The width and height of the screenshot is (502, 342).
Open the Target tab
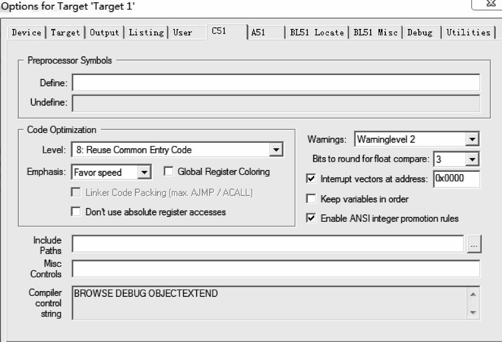[x=66, y=32]
